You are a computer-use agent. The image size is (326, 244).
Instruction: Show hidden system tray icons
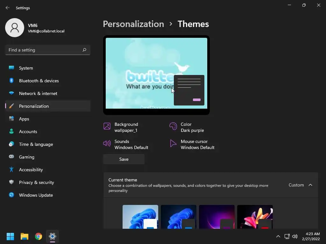278,236
